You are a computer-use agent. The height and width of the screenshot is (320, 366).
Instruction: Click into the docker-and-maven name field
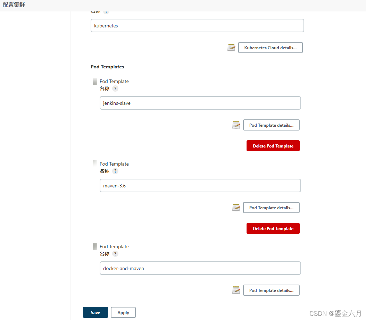(200, 268)
